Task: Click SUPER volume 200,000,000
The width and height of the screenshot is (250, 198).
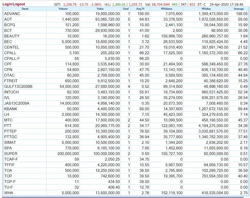Action: pyautogui.click(x=68, y=153)
